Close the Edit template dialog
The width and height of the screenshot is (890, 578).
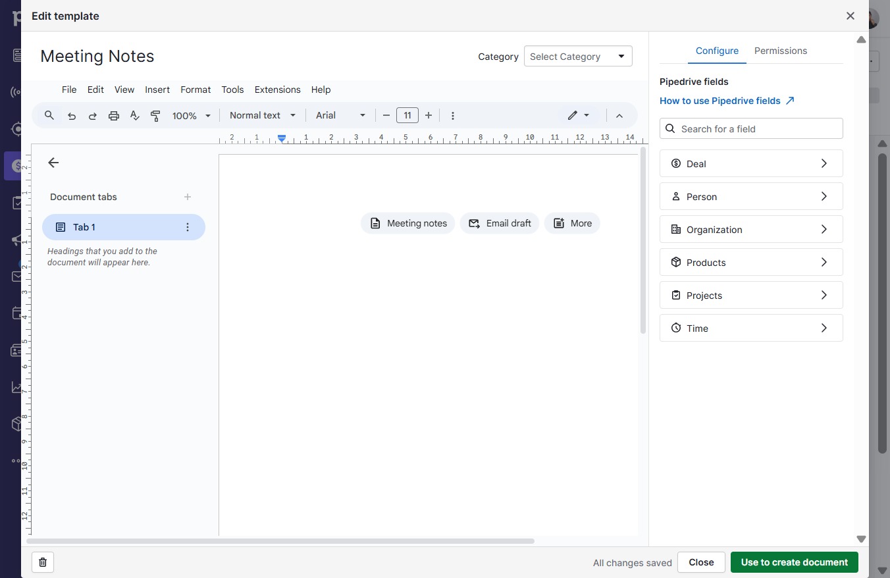click(851, 16)
